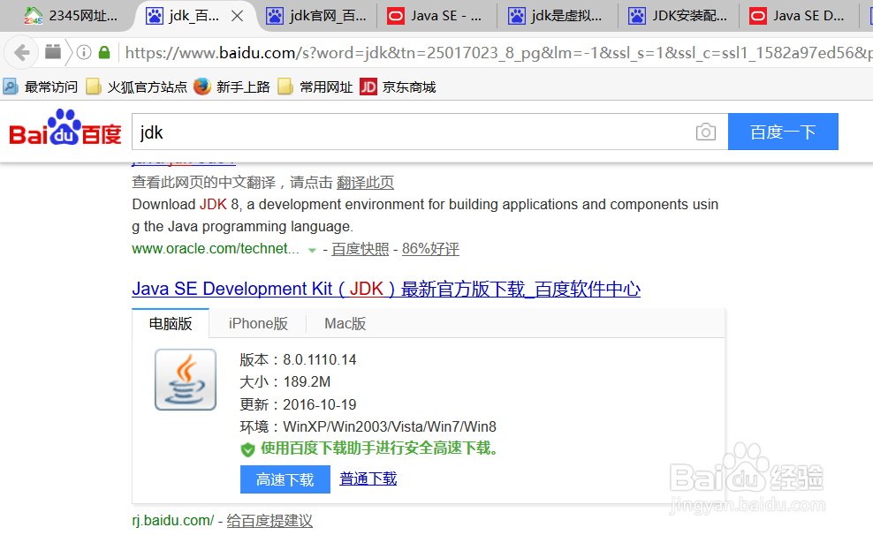Switch to the JDK安装配... tab
Image resolution: width=873 pixels, height=535 pixels.
tap(678, 16)
